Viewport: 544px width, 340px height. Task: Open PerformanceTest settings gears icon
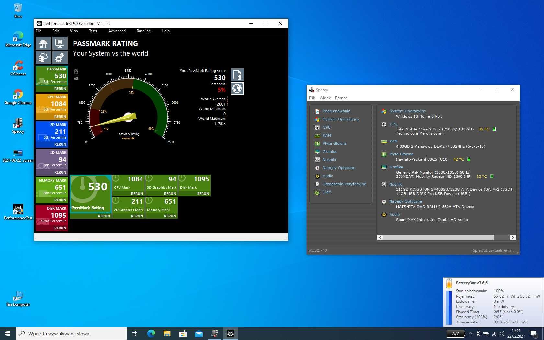[x=60, y=58]
